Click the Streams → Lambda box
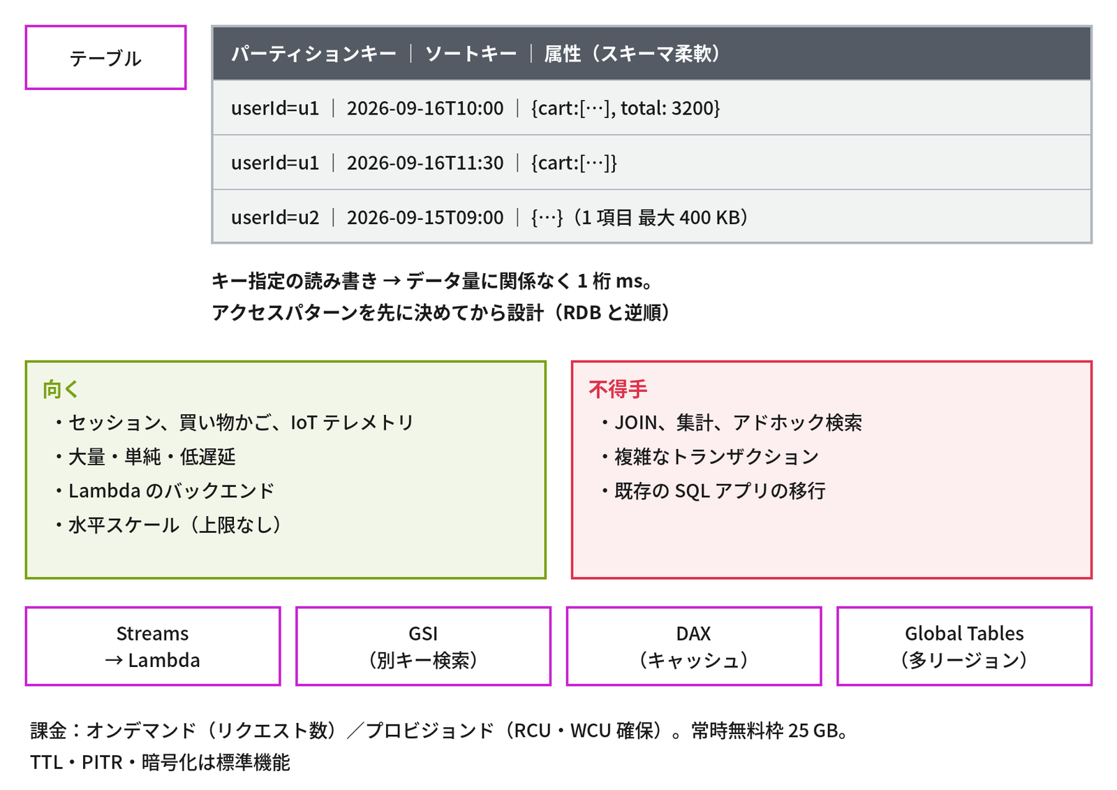 tap(153, 646)
